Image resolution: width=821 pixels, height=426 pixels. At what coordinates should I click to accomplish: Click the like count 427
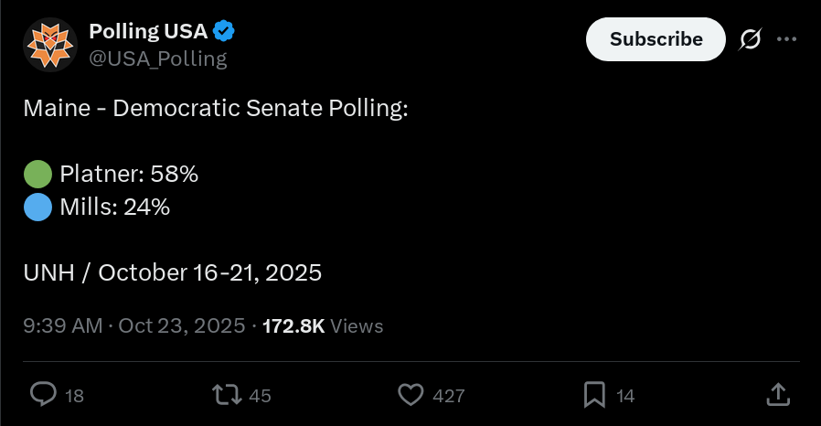pyautogui.click(x=448, y=396)
